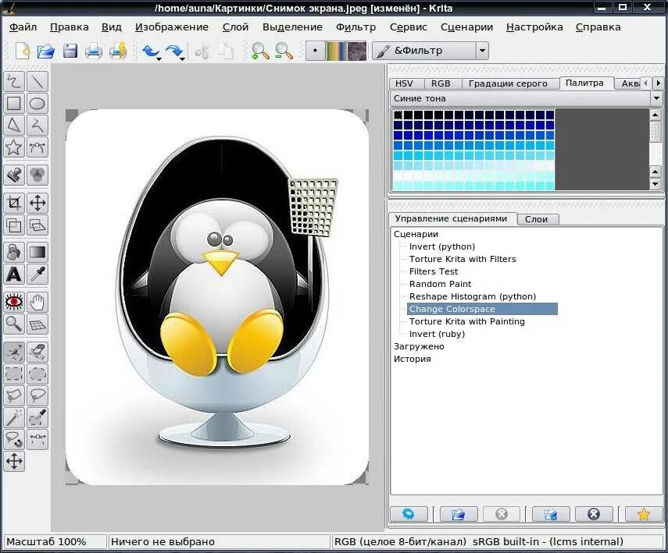Select the color picker eyedropper tool
This screenshot has height=553, width=668.
click(38, 275)
